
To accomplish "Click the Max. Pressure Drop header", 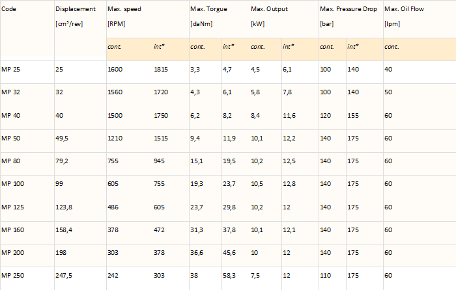I will coord(349,9).
